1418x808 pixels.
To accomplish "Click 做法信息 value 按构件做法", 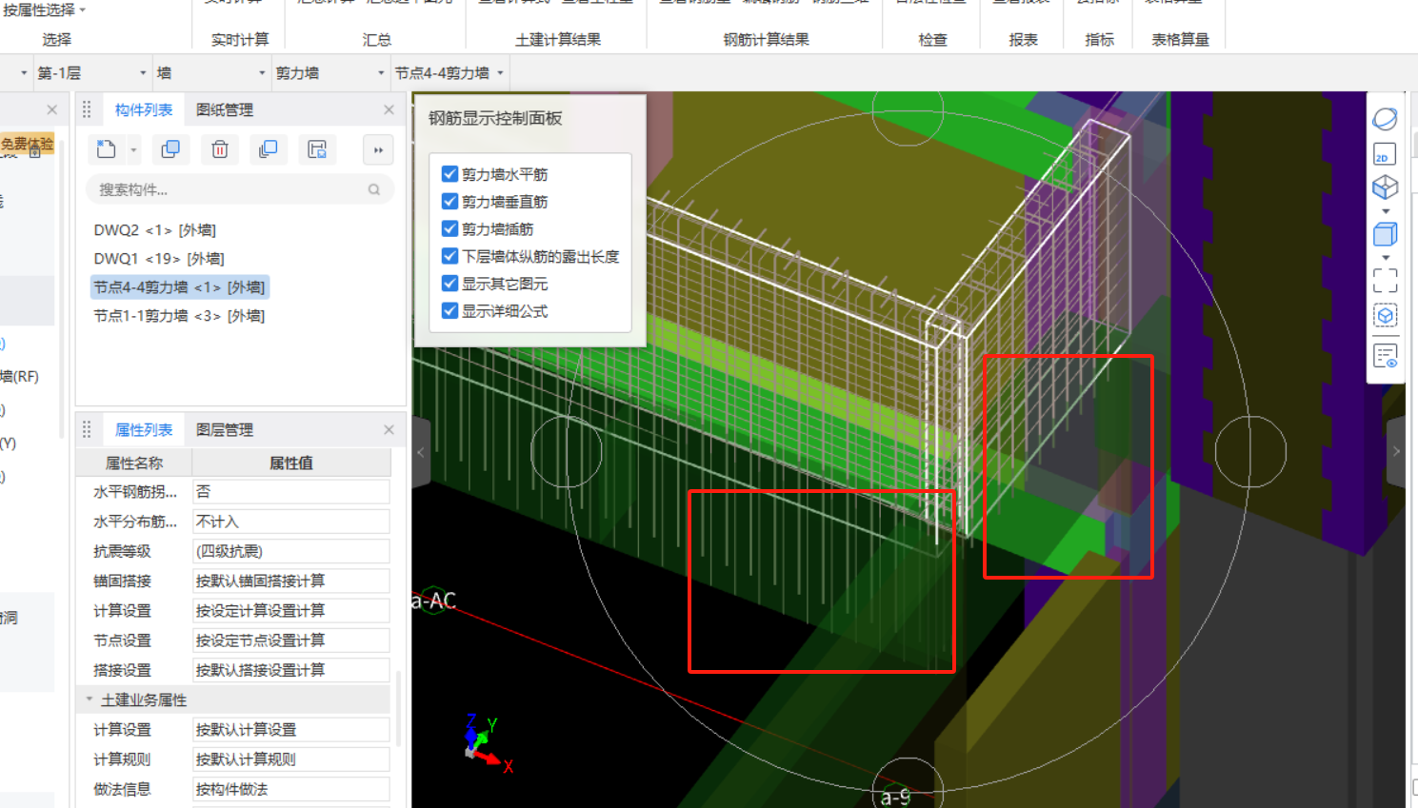I will coord(291,789).
